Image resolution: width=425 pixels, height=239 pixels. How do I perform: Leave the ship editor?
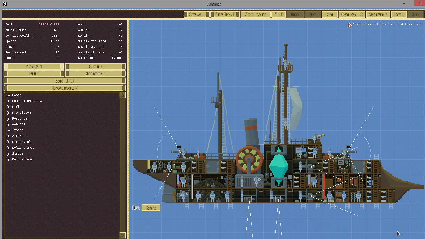tap(399, 14)
